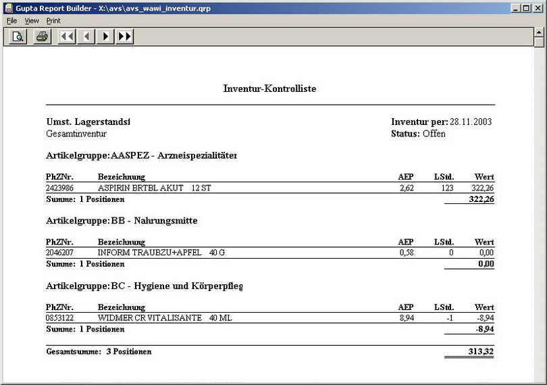
Task: Click the vertical scrollbar up arrow
Action: click(x=539, y=32)
